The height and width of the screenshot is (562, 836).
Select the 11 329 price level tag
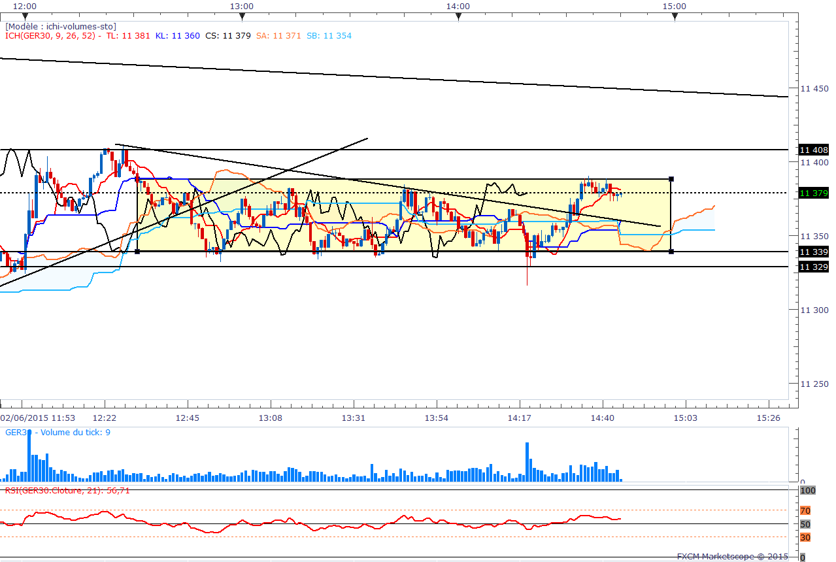[814, 267]
